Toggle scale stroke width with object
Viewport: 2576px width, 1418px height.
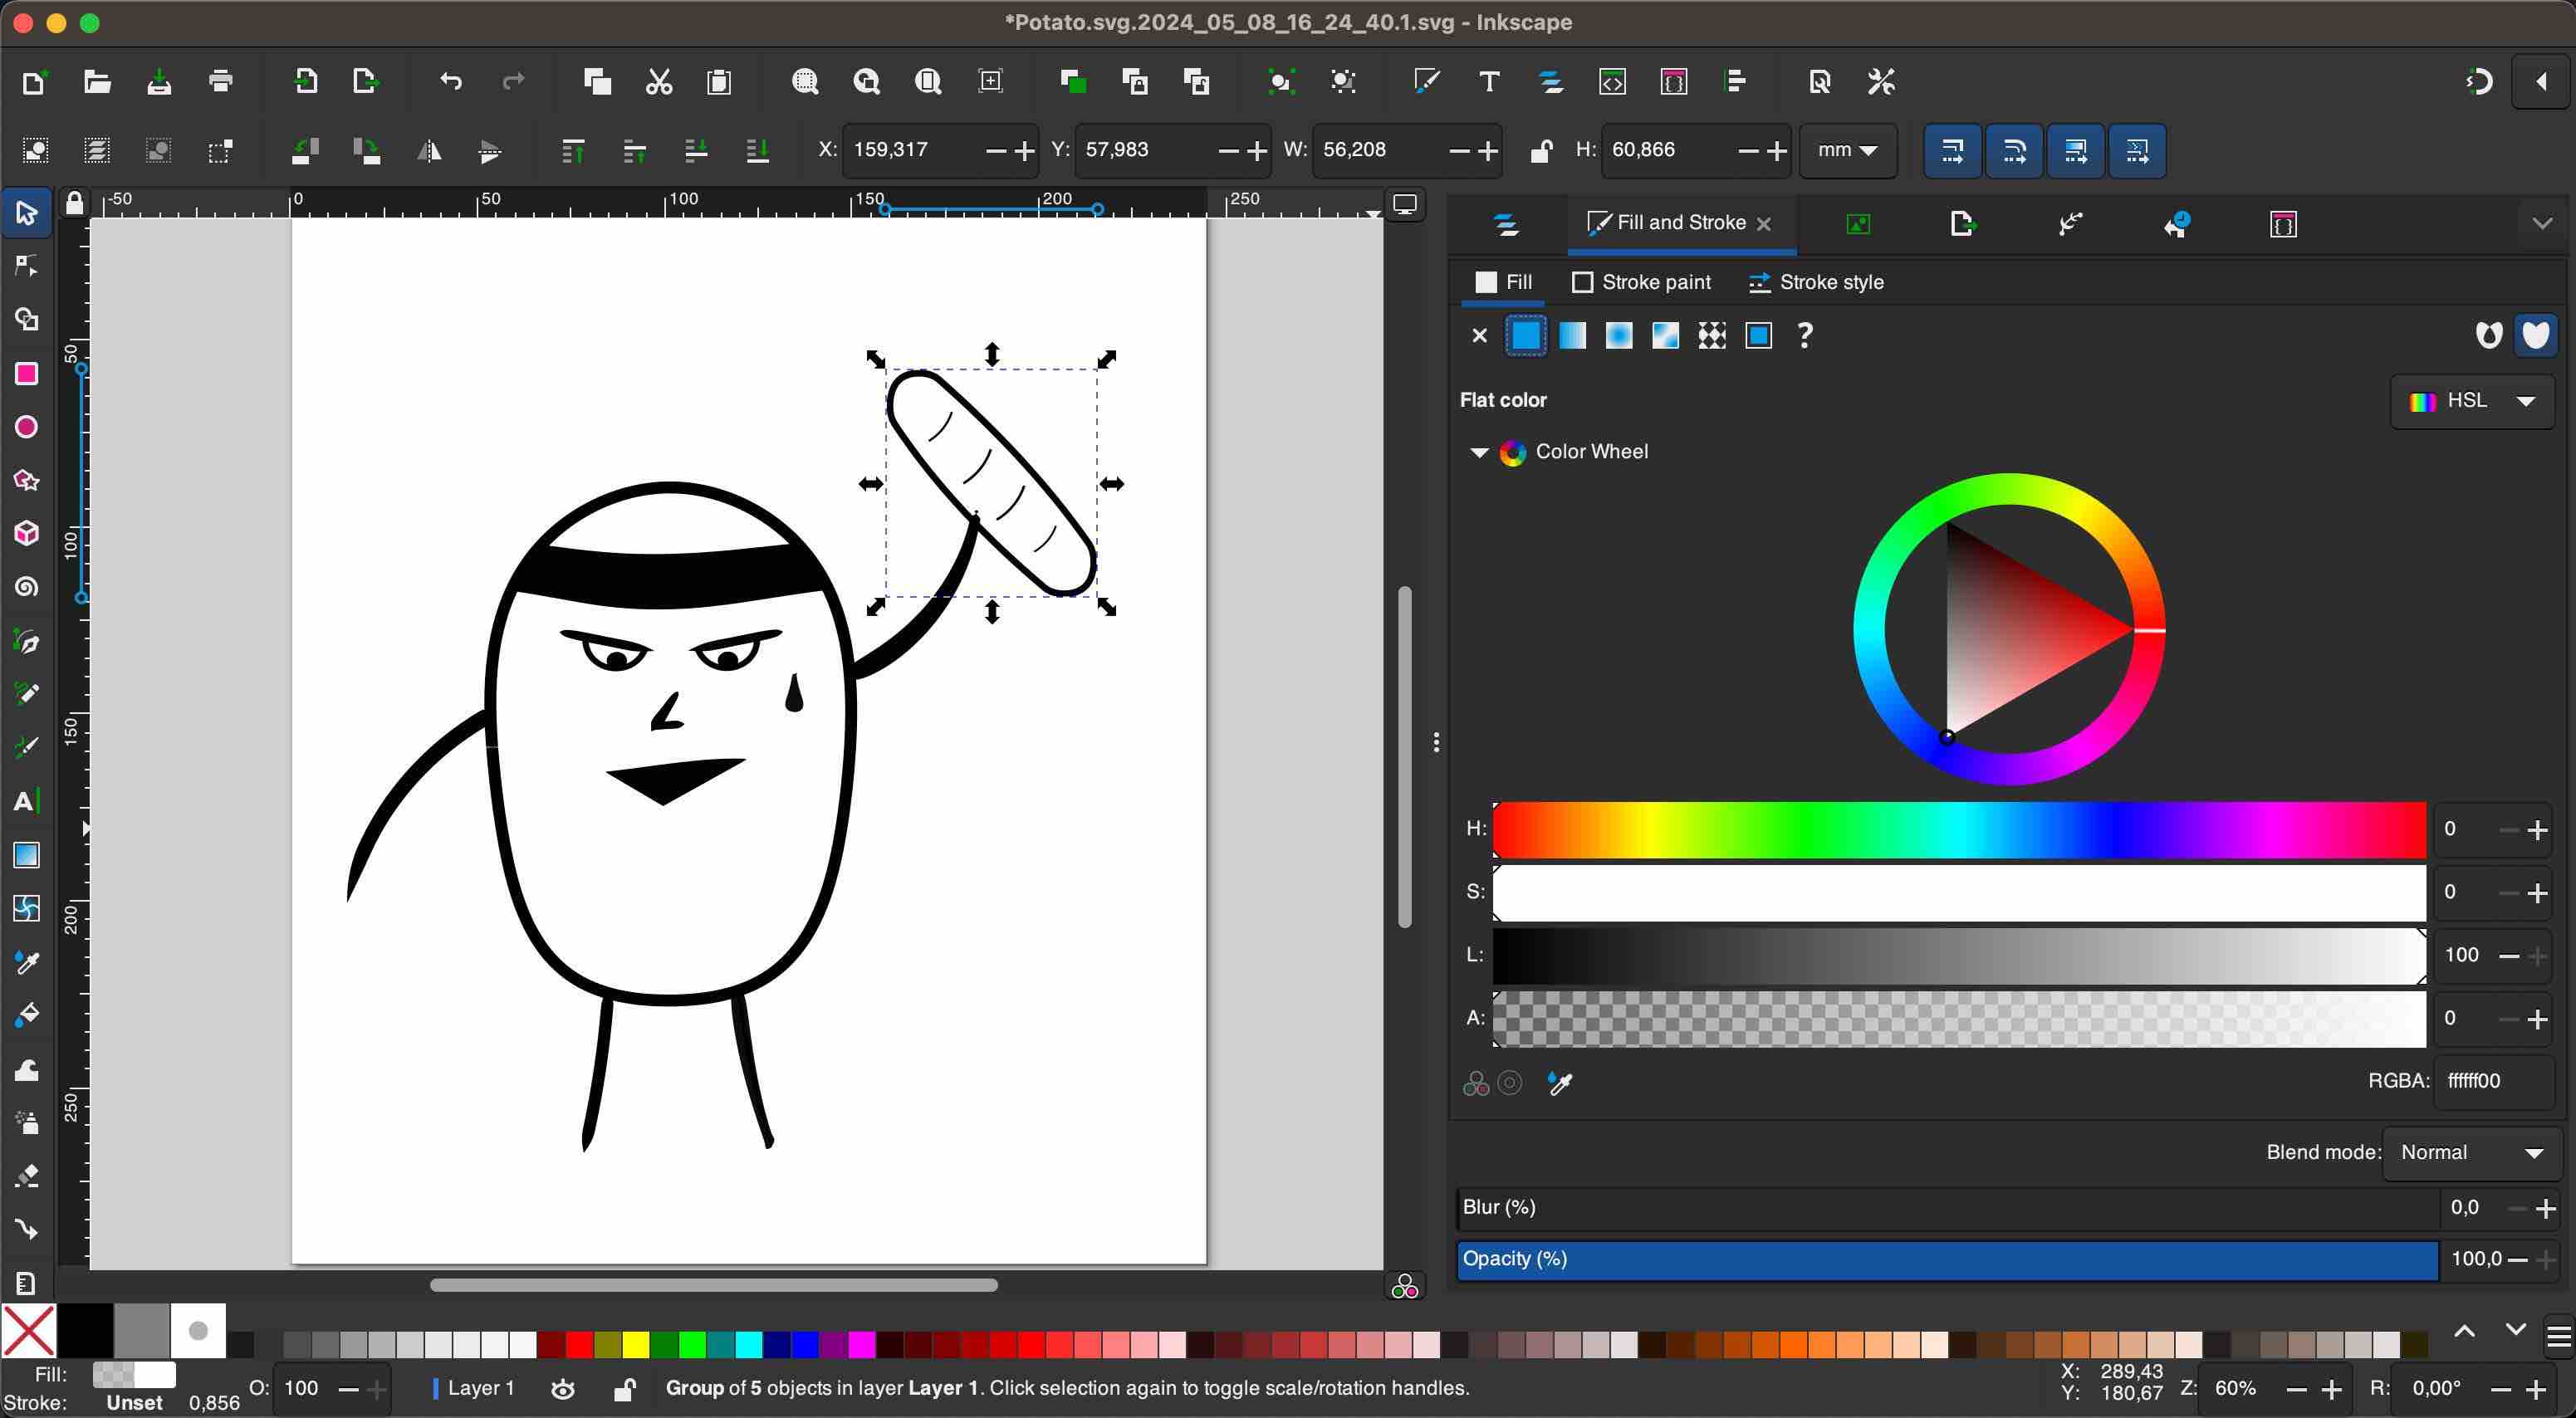tap(1952, 151)
